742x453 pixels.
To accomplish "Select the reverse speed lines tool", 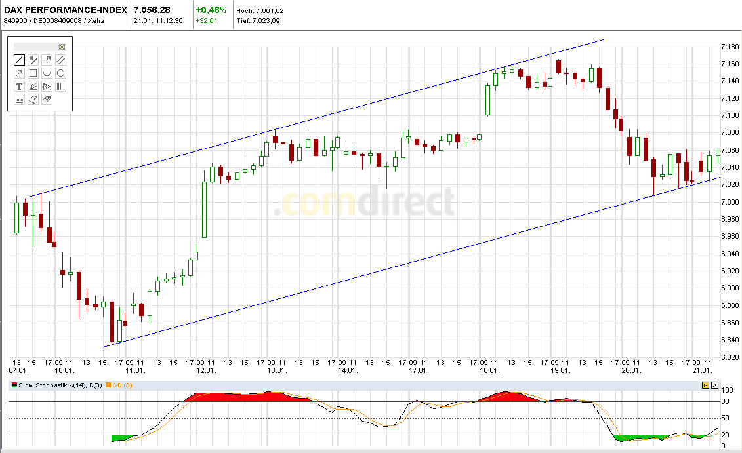I will 46,86.
